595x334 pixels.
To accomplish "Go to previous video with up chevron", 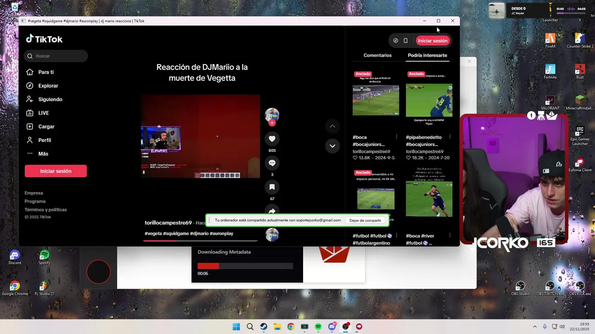I will [332, 126].
